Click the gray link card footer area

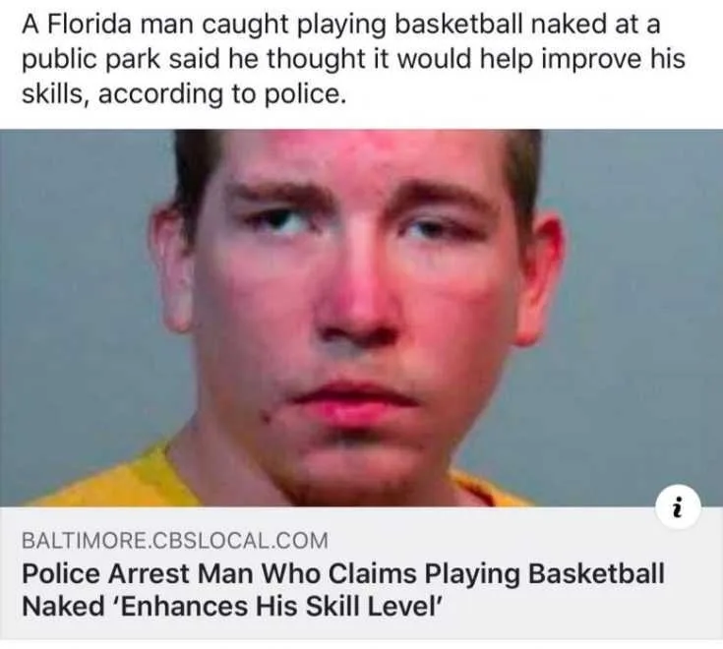pyautogui.click(x=362, y=573)
